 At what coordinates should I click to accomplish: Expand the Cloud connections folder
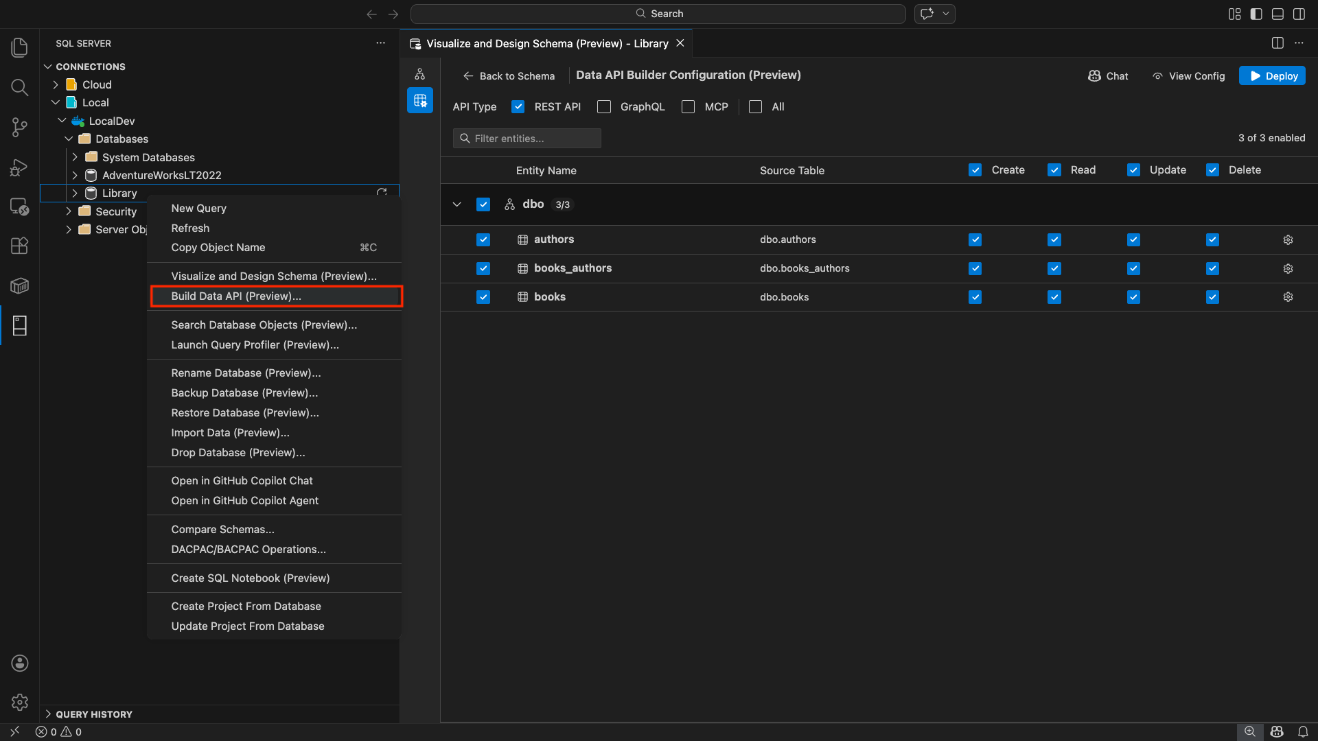click(x=56, y=84)
